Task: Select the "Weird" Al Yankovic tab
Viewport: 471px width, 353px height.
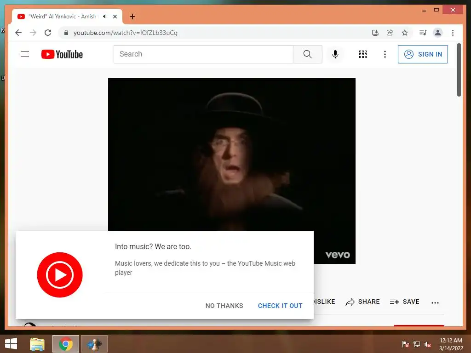Action: click(x=67, y=17)
